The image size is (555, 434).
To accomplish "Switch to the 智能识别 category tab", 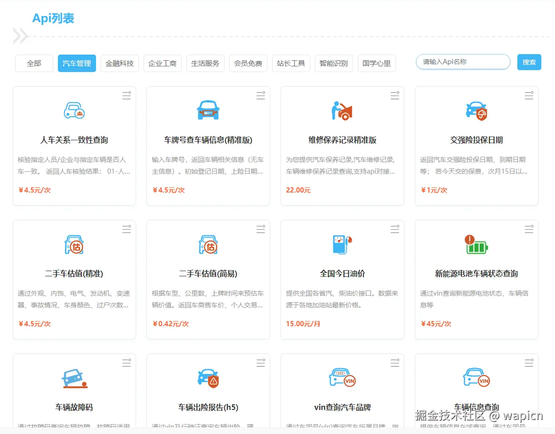I will pyautogui.click(x=334, y=63).
